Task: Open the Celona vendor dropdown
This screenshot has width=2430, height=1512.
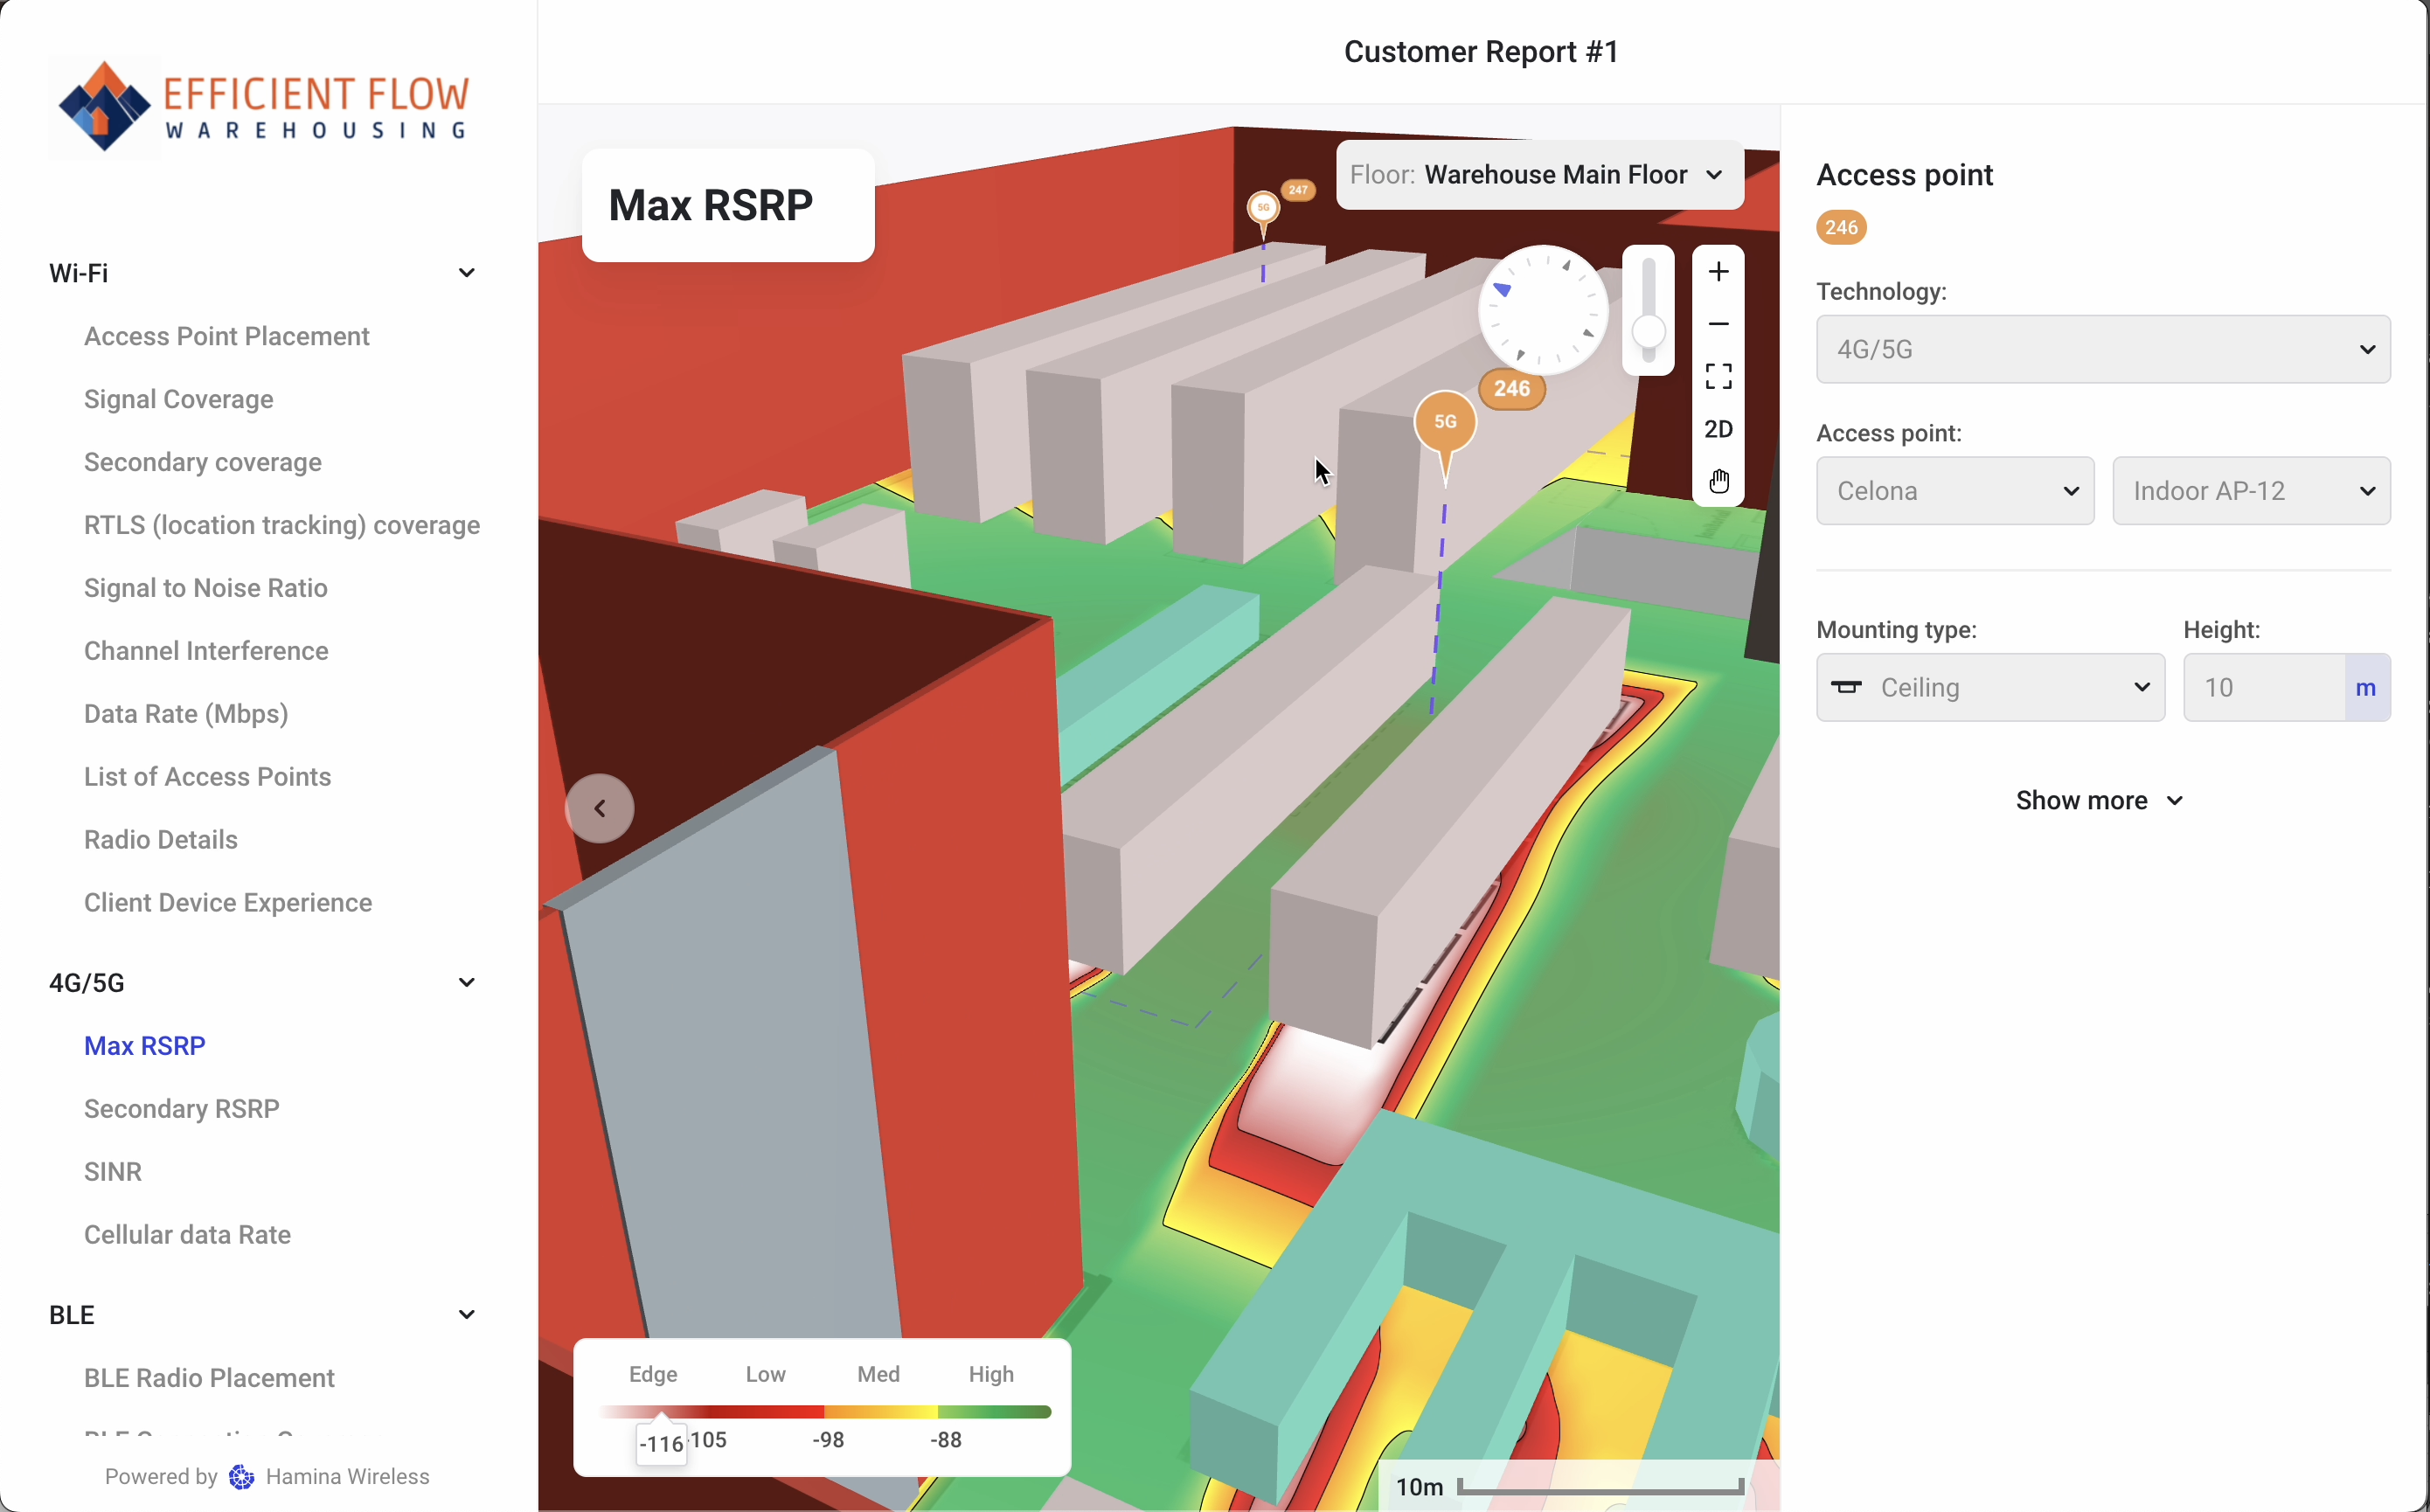Action: click(x=1955, y=491)
